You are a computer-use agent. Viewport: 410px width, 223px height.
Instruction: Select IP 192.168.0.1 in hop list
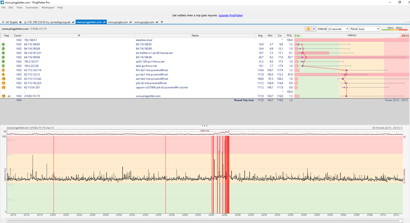31,40
